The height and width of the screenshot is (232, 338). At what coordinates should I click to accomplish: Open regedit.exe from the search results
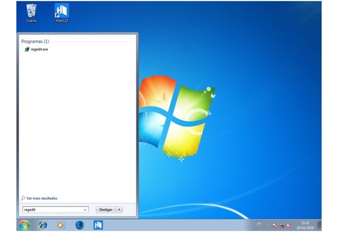click(37, 49)
